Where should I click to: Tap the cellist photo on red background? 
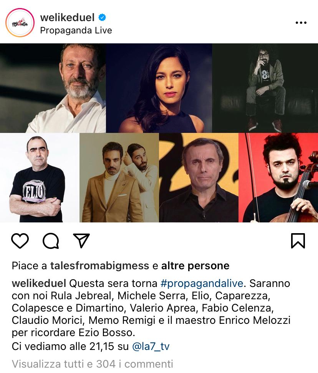point(278,178)
